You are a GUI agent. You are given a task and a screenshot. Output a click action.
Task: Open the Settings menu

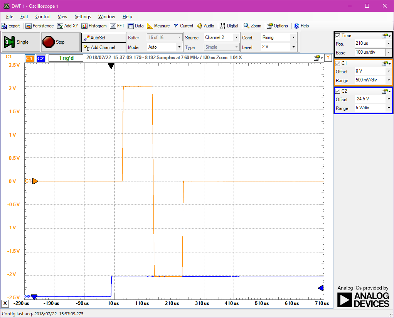coord(83,17)
